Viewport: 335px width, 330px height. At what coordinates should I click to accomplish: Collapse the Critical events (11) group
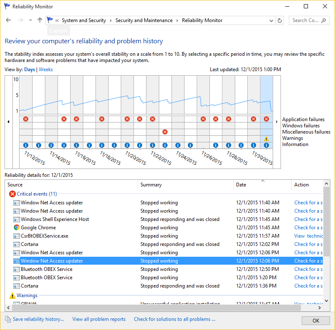(x=37, y=194)
